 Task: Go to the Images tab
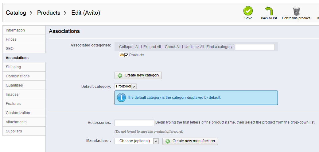coord(24,95)
